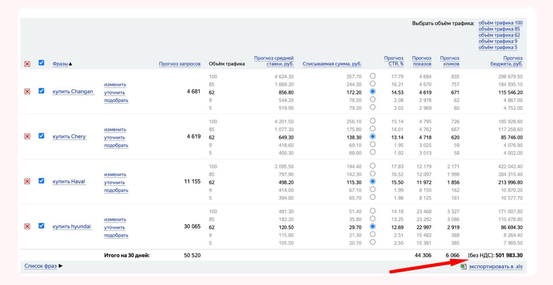Click "уточнить" for купить Chery
This screenshot has width=553, height=285.
pos(115,137)
